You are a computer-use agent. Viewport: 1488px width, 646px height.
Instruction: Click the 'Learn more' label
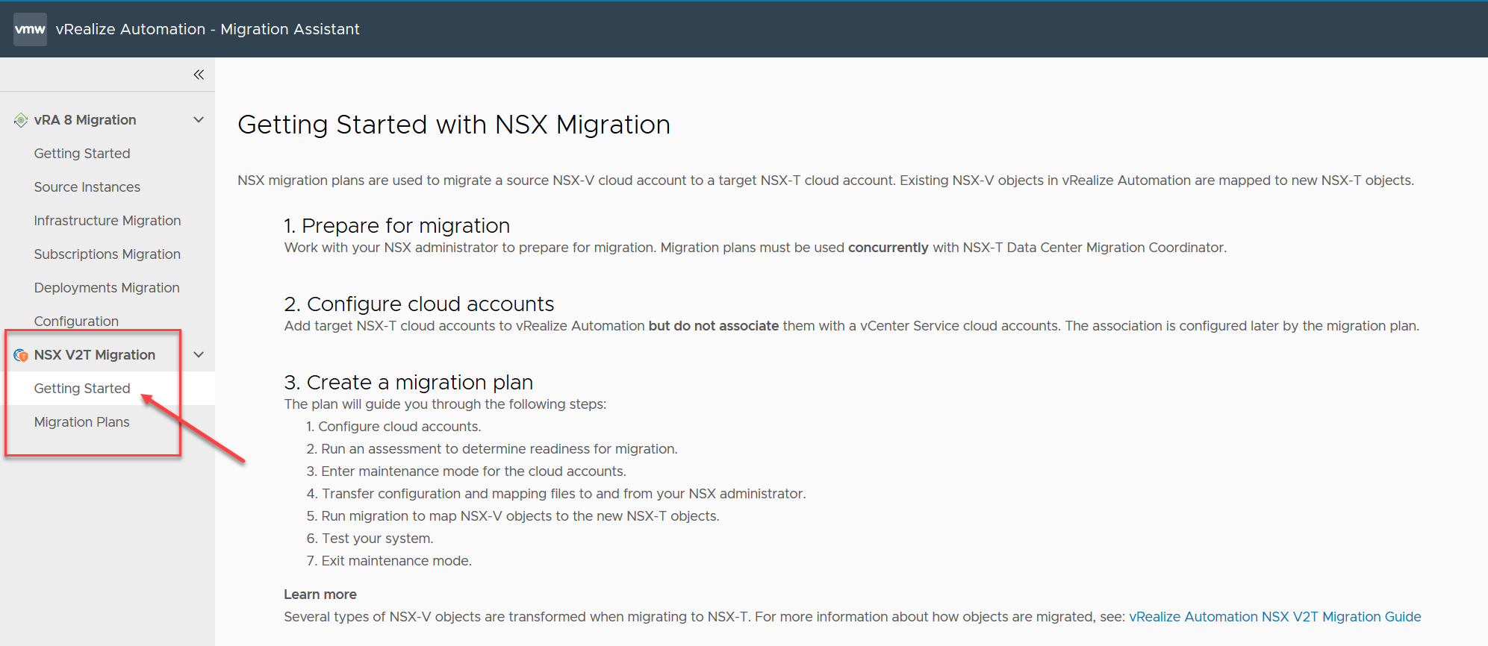click(320, 595)
